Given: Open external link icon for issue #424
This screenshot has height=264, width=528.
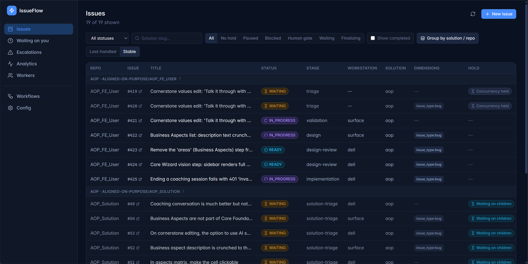Looking at the screenshot, I should coord(140,165).
